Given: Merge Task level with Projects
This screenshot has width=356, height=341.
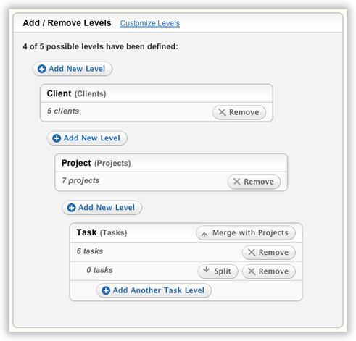Looking at the screenshot, I should [246, 233].
